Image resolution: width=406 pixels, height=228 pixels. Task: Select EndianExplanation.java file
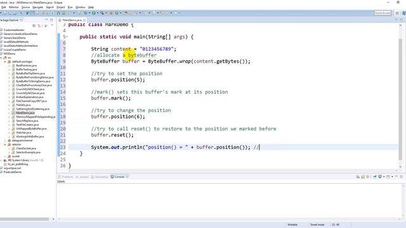point(30,97)
